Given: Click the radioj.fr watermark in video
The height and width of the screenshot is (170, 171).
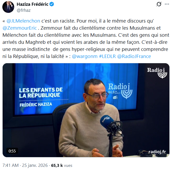Looking at the screenshot, I should (157, 152).
